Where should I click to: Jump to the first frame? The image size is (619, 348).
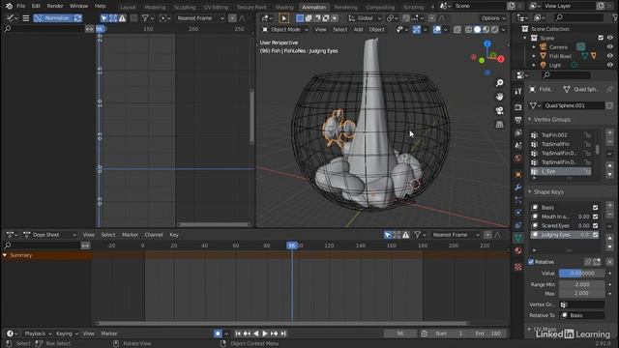238,333
